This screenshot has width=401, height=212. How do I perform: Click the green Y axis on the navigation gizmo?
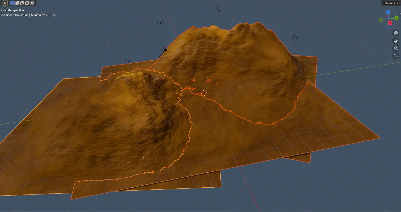coord(396,18)
